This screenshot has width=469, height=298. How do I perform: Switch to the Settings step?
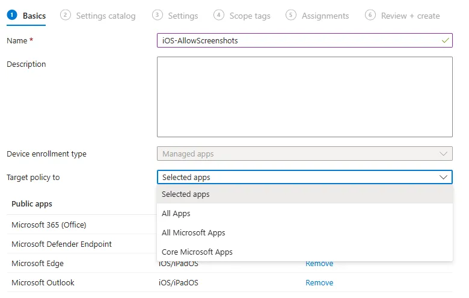coord(175,16)
